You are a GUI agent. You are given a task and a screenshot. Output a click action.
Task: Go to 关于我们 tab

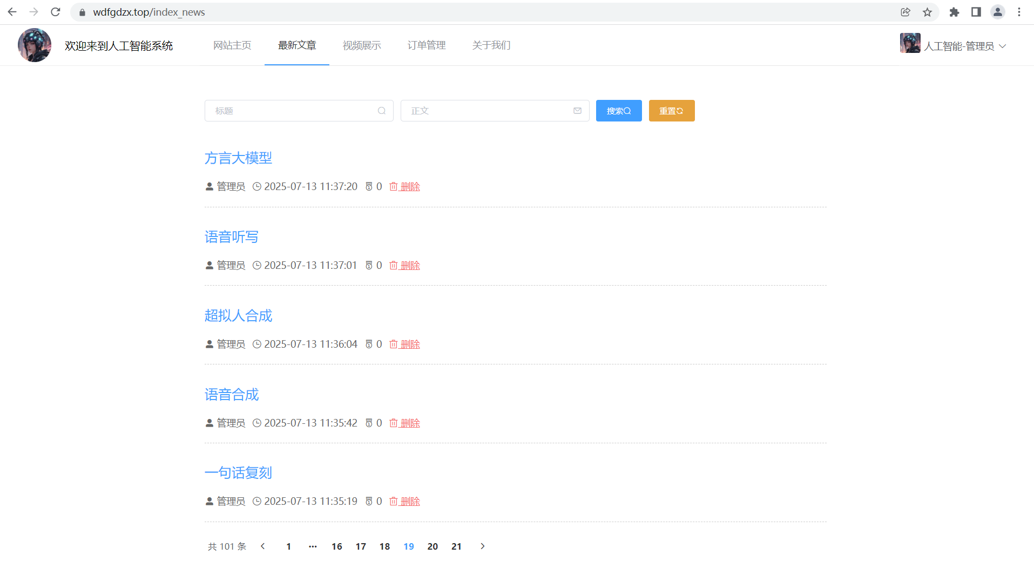click(x=491, y=45)
